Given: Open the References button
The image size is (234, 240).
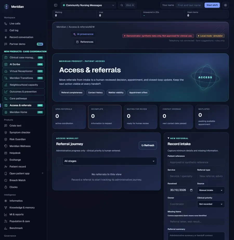Looking at the screenshot, I should pos(85,42).
